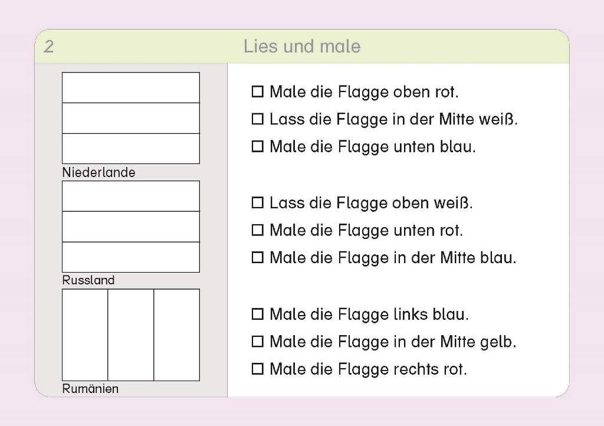Click the middle stripe of the Russland flag
The image size is (604, 426).
point(130,227)
